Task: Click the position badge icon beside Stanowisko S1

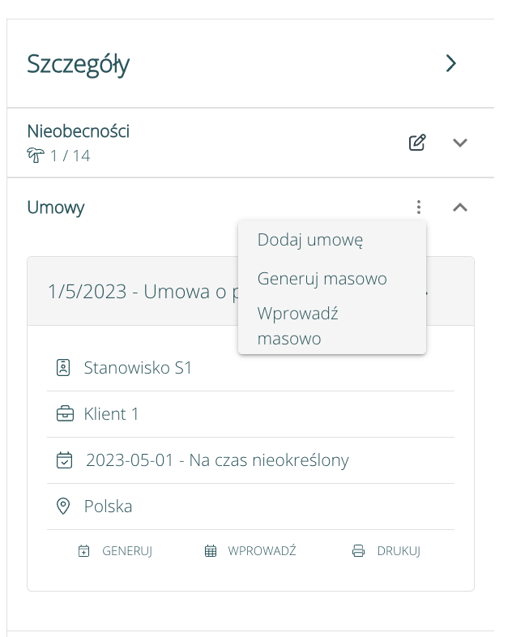Action: pos(64,368)
